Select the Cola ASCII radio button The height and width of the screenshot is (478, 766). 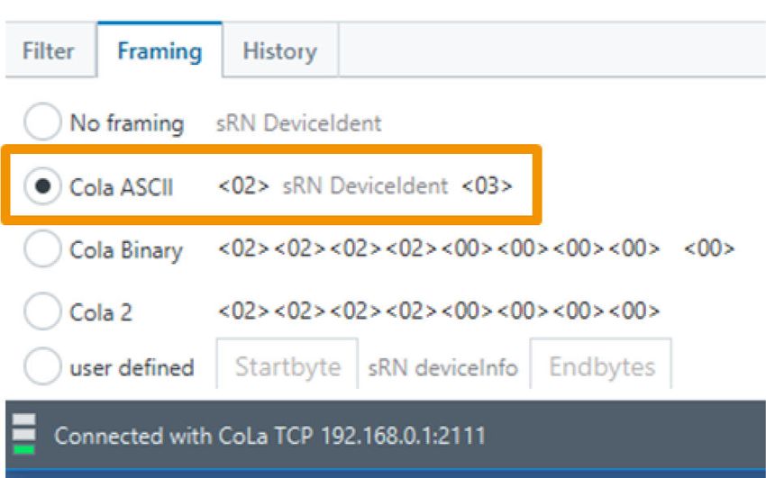tap(42, 185)
